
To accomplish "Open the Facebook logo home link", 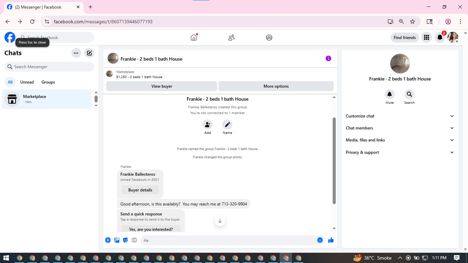I will pos(10,37).
